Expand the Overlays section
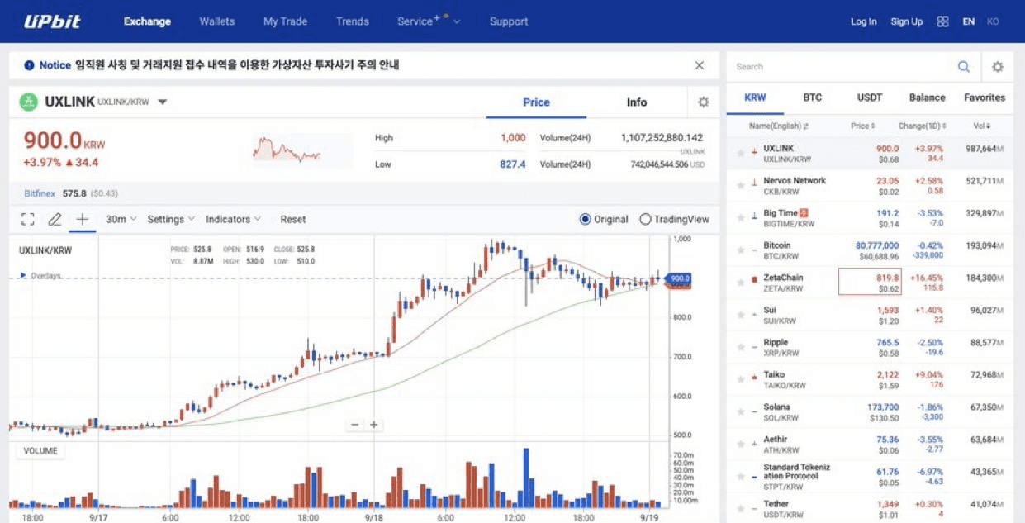Screen dimensions: 1025x523 coord(40,276)
